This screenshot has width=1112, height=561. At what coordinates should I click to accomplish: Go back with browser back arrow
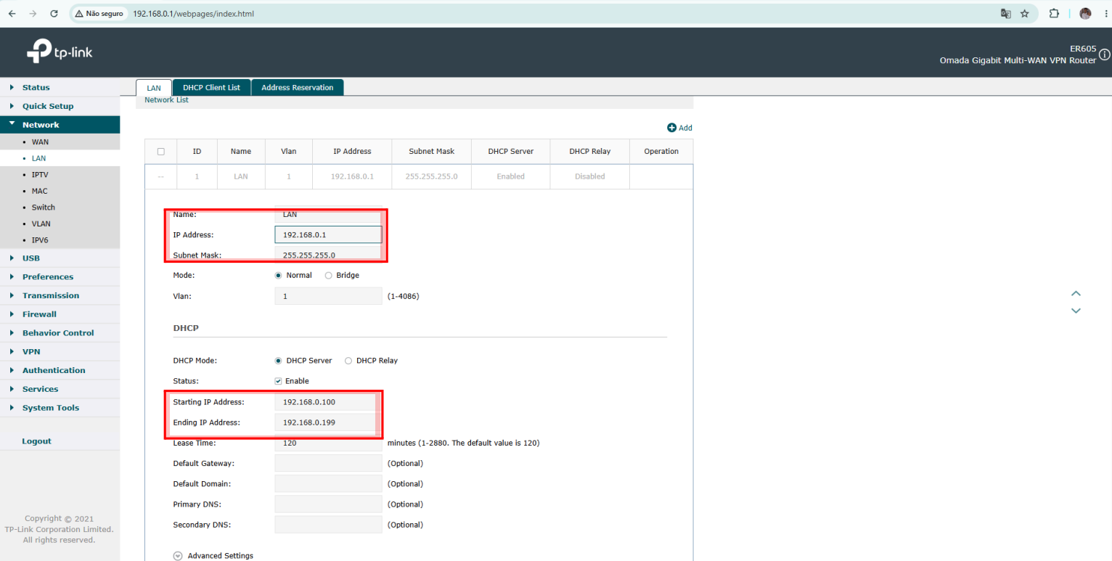click(12, 14)
